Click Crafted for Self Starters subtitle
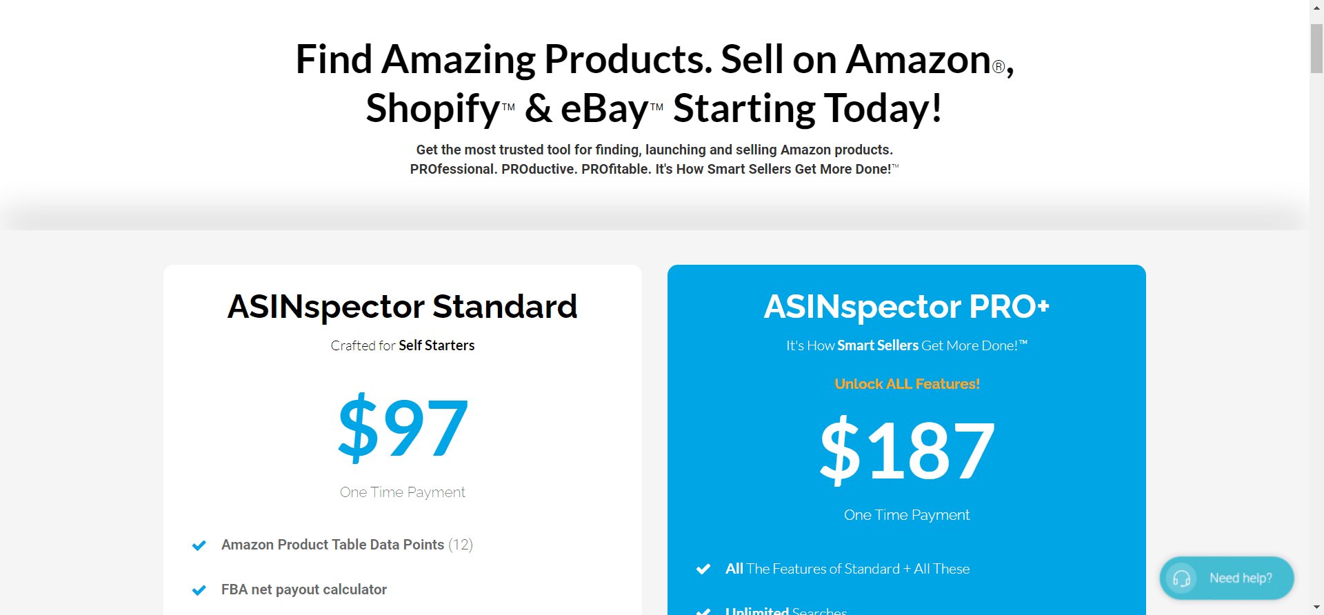1324x615 pixels. coord(403,345)
